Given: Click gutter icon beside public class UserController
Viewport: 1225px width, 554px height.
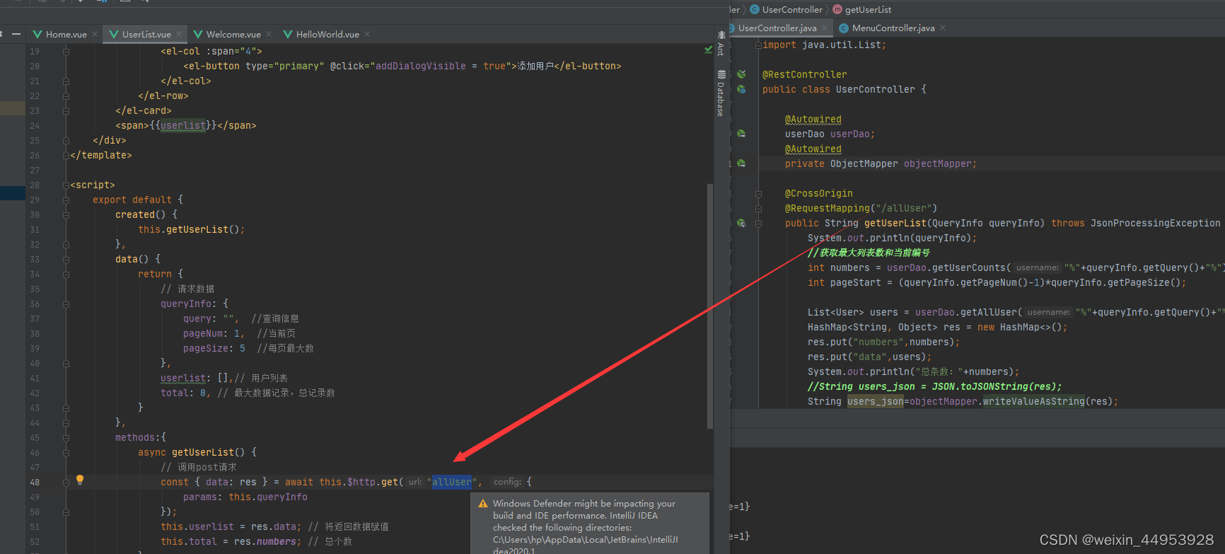Looking at the screenshot, I should tap(741, 89).
